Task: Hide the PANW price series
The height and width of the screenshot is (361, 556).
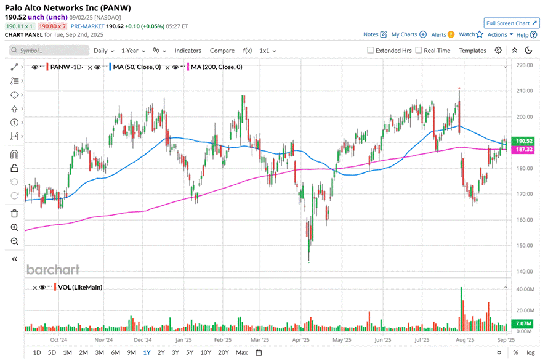Action: 34,67
